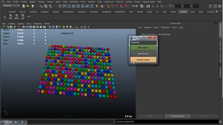Screen dimensions: 223x125
Task: Open the Create UVs menu
Action: pos(109,2)
